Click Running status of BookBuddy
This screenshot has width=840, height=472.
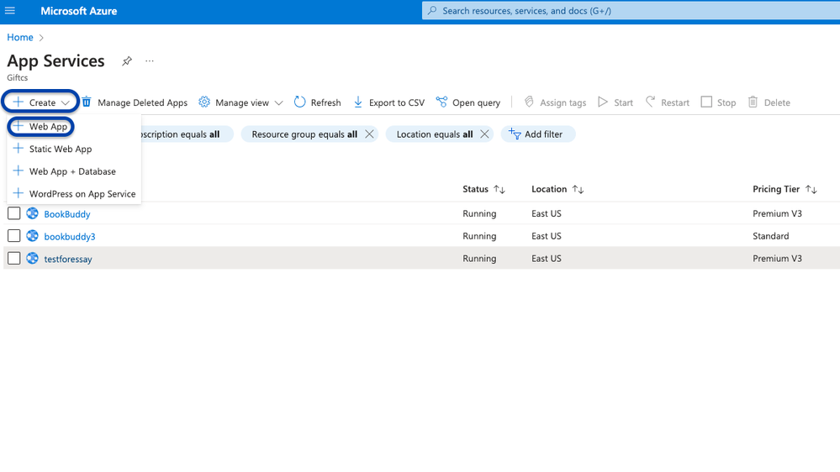click(479, 213)
